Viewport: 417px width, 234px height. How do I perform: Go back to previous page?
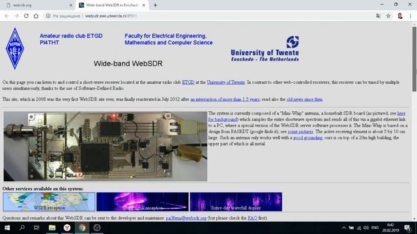click(7, 16)
